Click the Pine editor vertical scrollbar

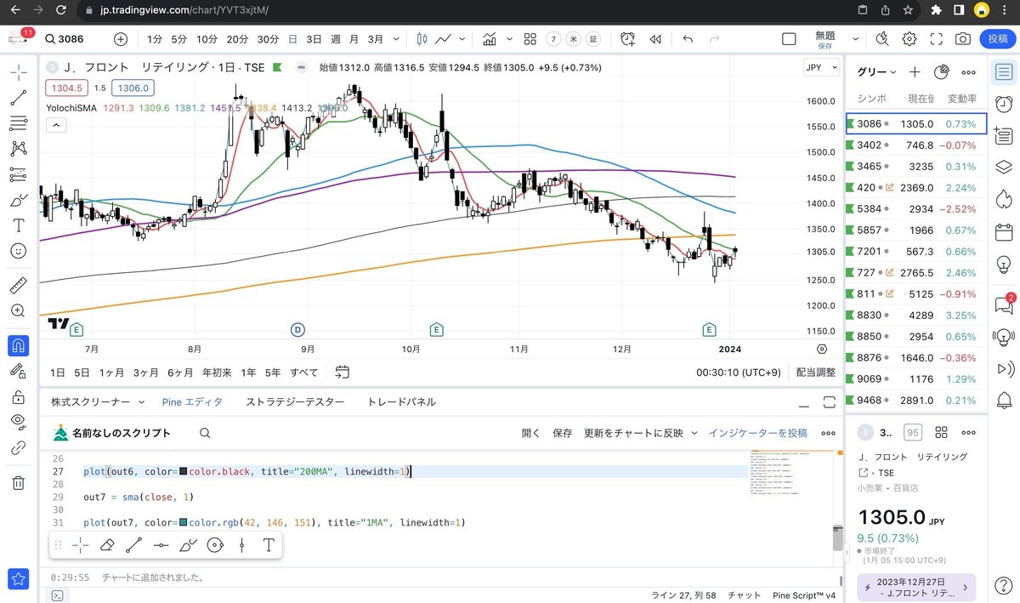click(836, 539)
